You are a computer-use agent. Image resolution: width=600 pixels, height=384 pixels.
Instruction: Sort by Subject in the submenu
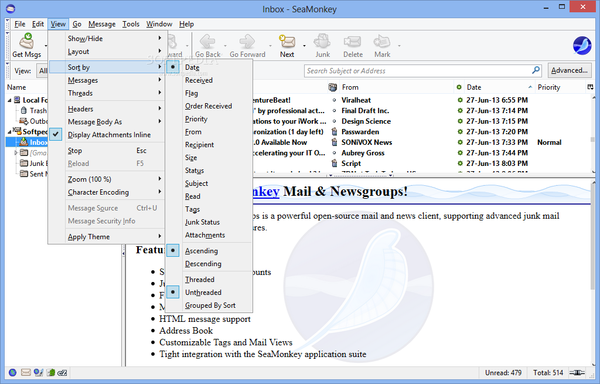(209, 183)
